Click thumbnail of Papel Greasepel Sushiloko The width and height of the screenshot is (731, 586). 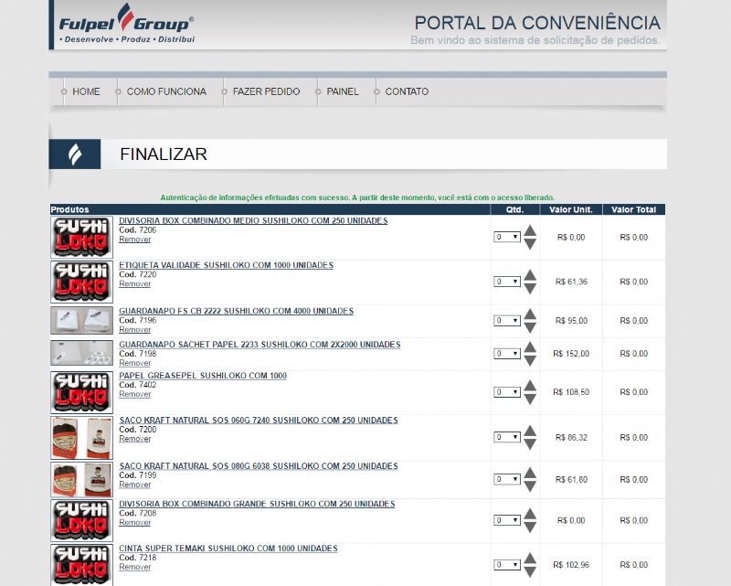(x=81, y=392)
